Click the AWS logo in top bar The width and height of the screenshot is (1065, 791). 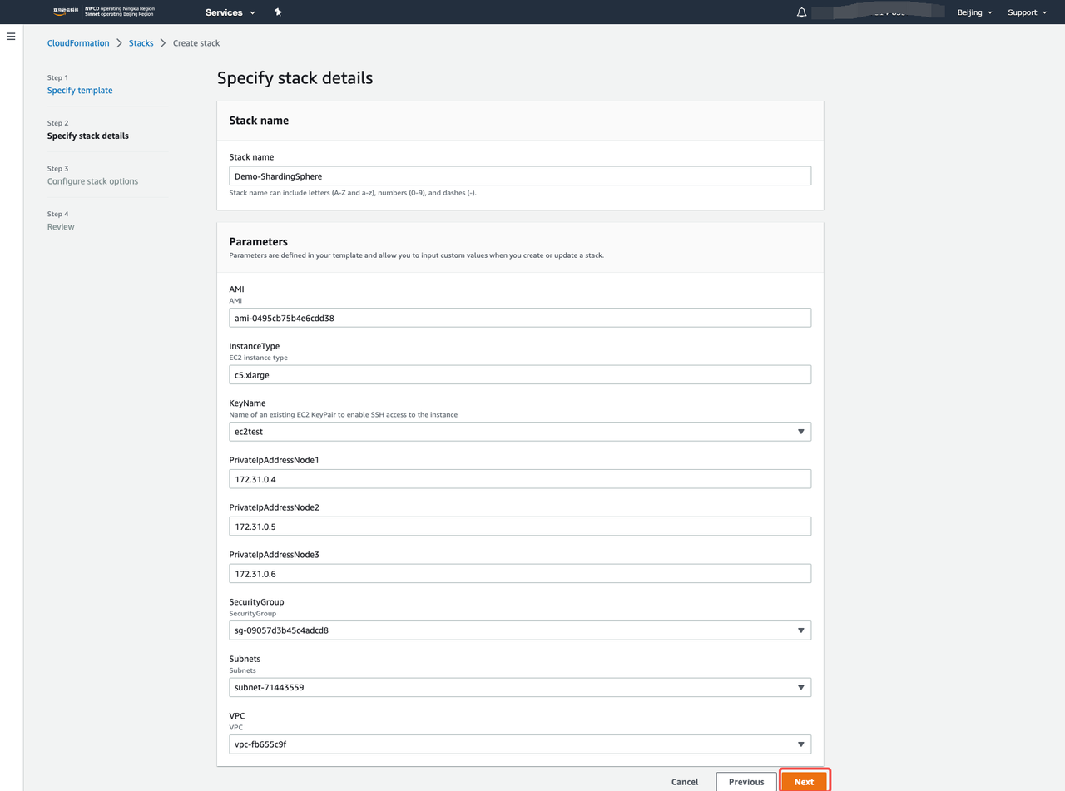point(67,12)
